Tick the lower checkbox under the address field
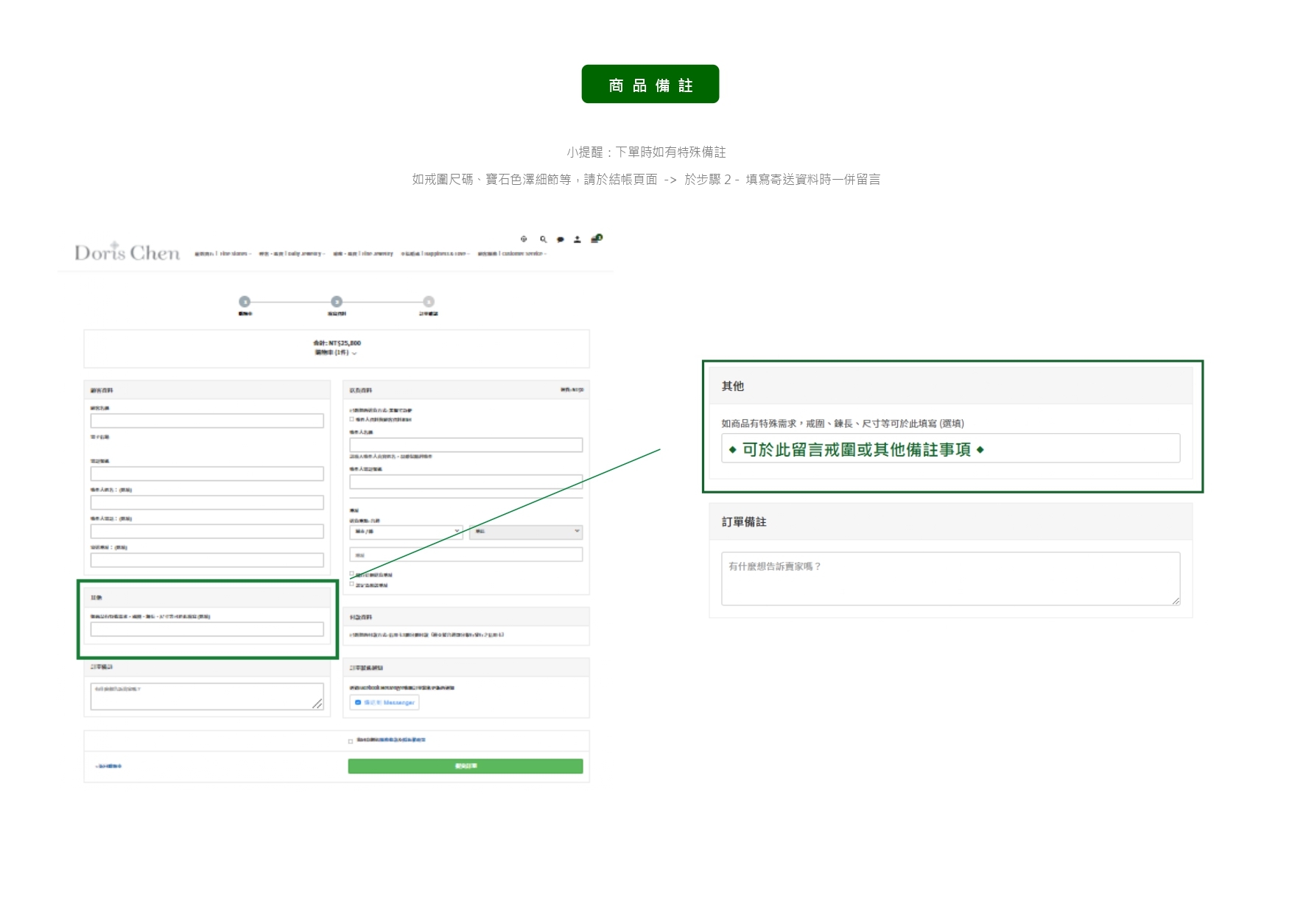Viewport: 1292px width, 914px height. [352, 585]
